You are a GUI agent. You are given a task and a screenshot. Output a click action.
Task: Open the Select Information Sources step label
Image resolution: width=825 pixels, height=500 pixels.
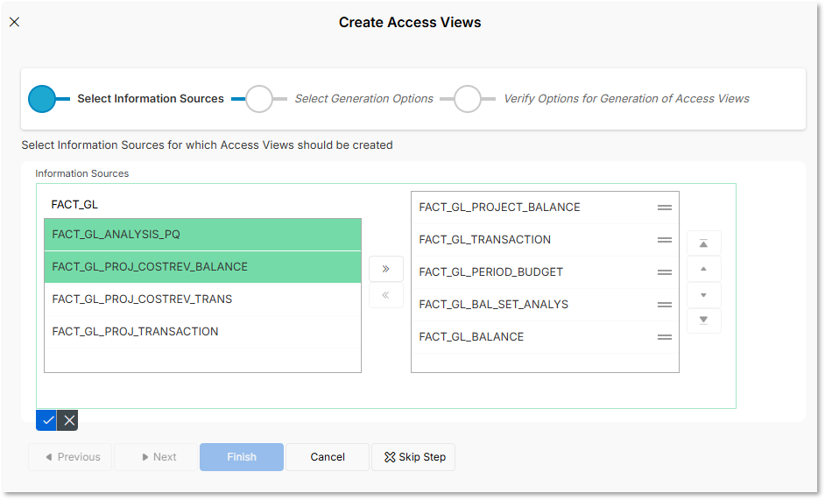click(151, 98)
